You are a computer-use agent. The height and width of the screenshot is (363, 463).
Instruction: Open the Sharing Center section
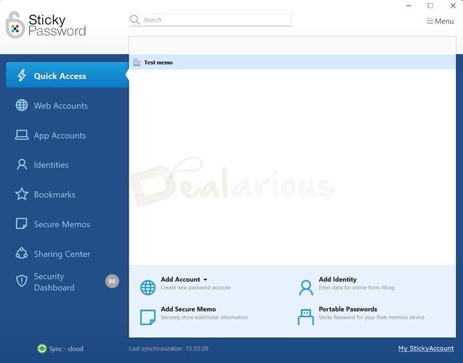[62, 254]
